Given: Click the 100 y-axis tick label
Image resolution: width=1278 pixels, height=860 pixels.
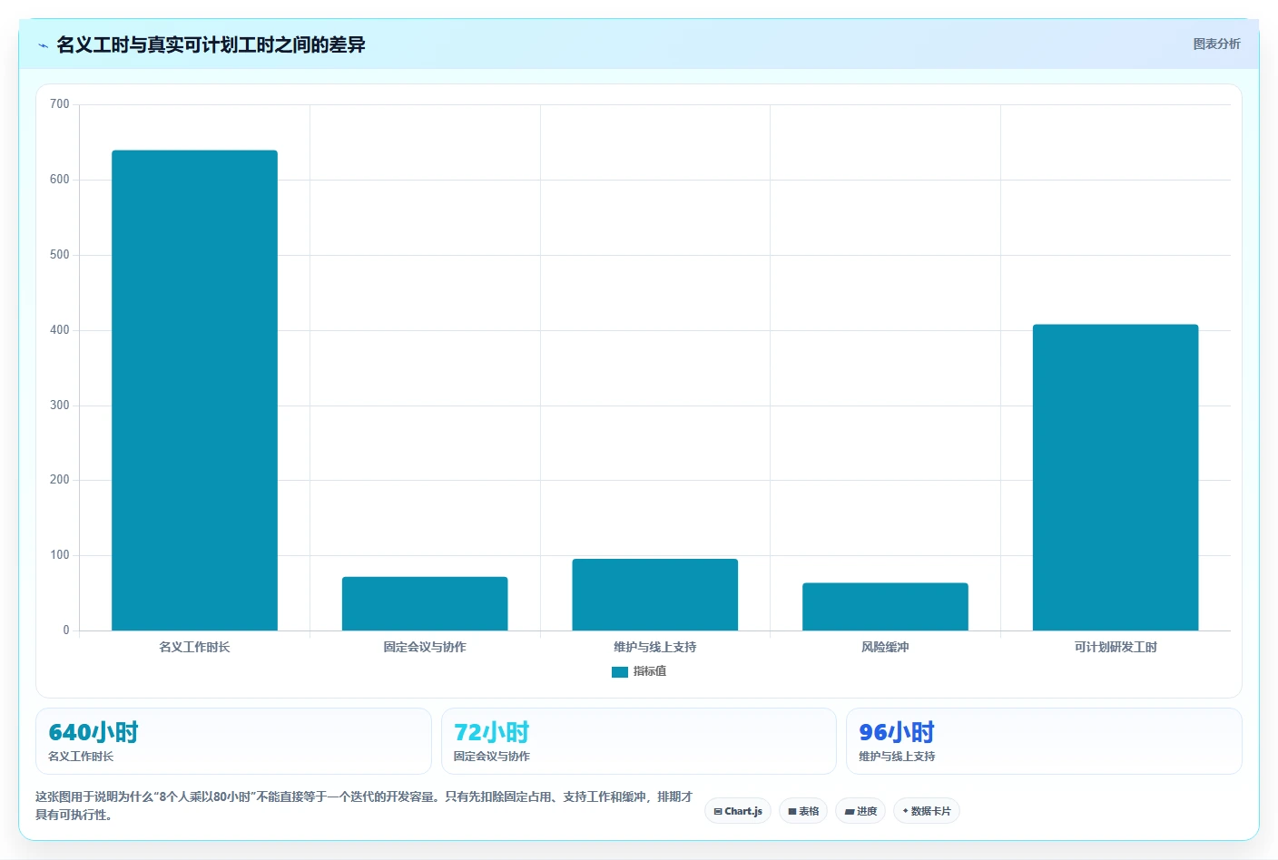Looking at the screenshot, I should click(x=60, y=555).
